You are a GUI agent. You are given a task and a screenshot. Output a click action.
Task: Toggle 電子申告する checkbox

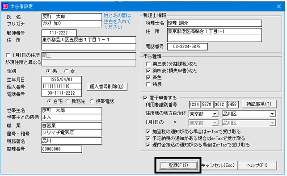pos(145,98)
